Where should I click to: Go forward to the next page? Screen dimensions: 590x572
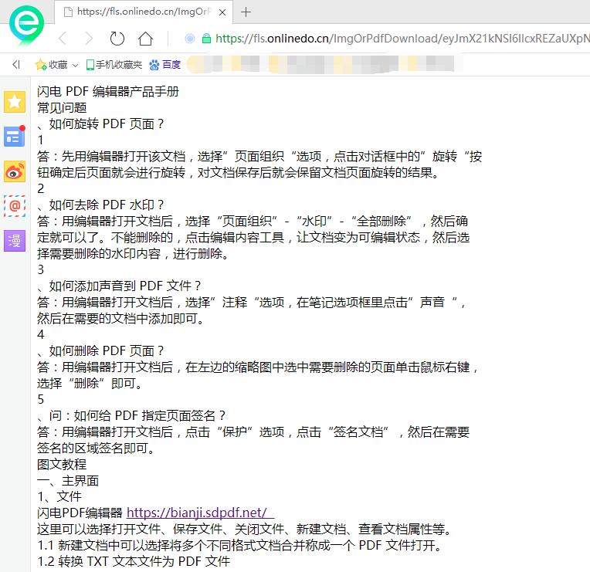coord(89,39)
